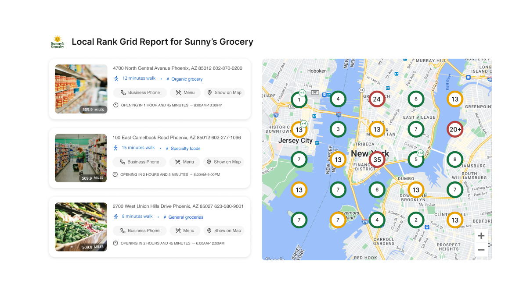Click address 100 East Camelback Road Phoenix
Screen dimensions: 512x291
click(177, 138)
